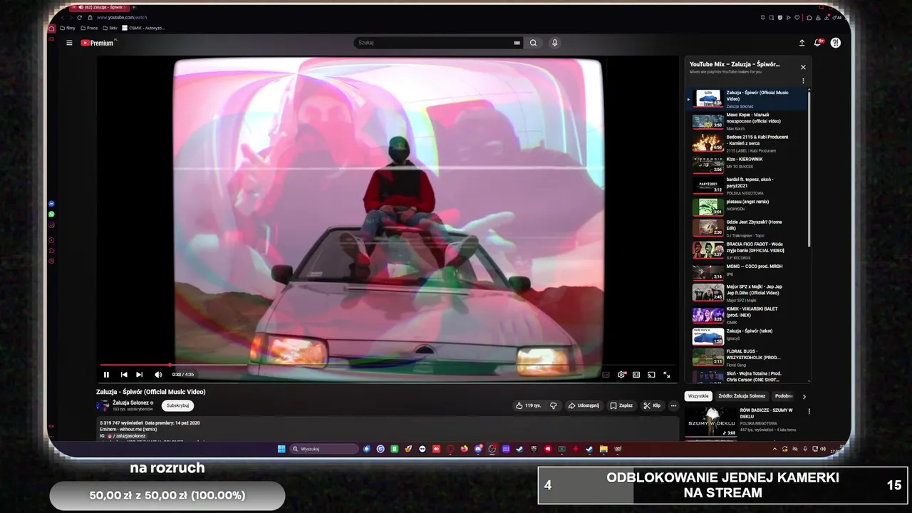Open Żaluzja Solonez channel name
Viewport: 912px width, 513px height.
click(x=130, y=403)
